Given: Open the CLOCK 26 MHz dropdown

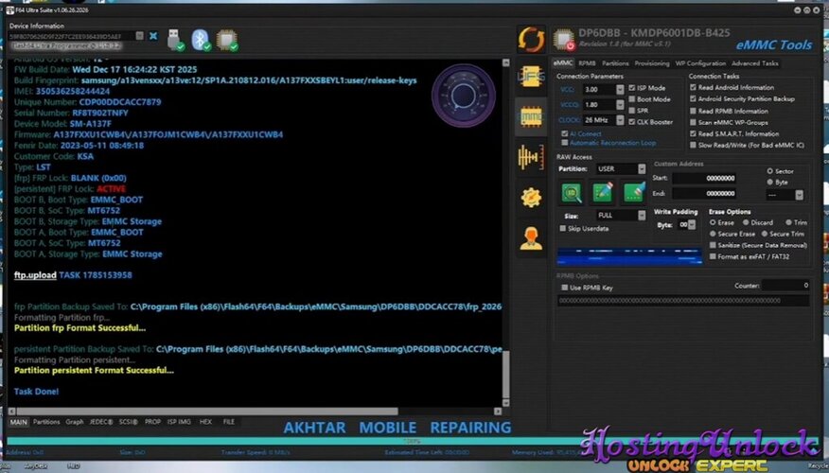Looking at the screenshot, I should click(603, 120).
